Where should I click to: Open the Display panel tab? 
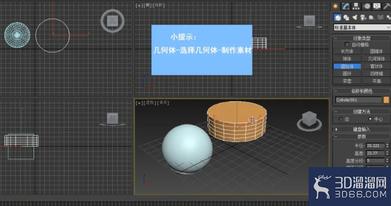point(377,6)
